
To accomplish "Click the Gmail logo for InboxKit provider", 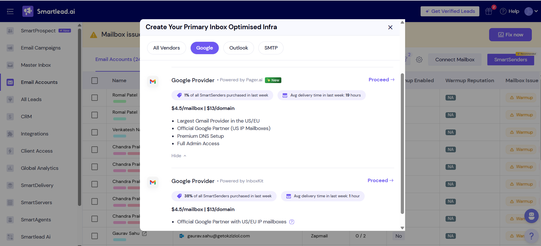I will [153, 182].
